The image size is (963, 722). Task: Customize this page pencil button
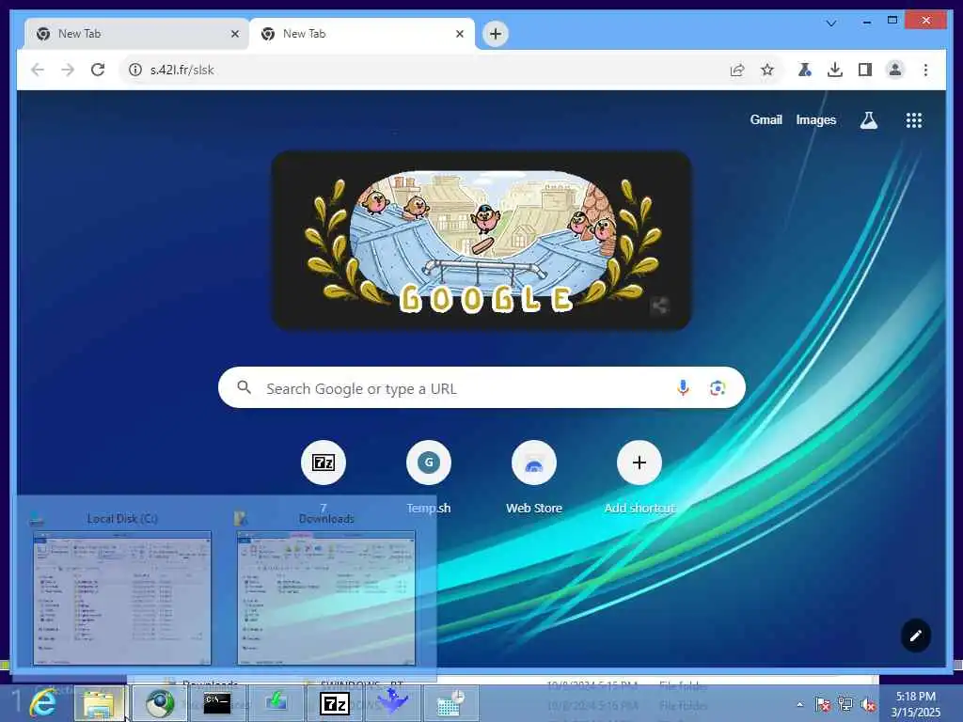[x=915, y=636]
